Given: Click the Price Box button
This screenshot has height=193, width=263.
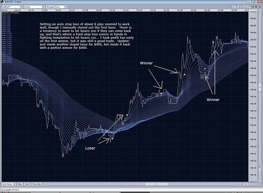Looking at the screenshot, I should [37, 184].
